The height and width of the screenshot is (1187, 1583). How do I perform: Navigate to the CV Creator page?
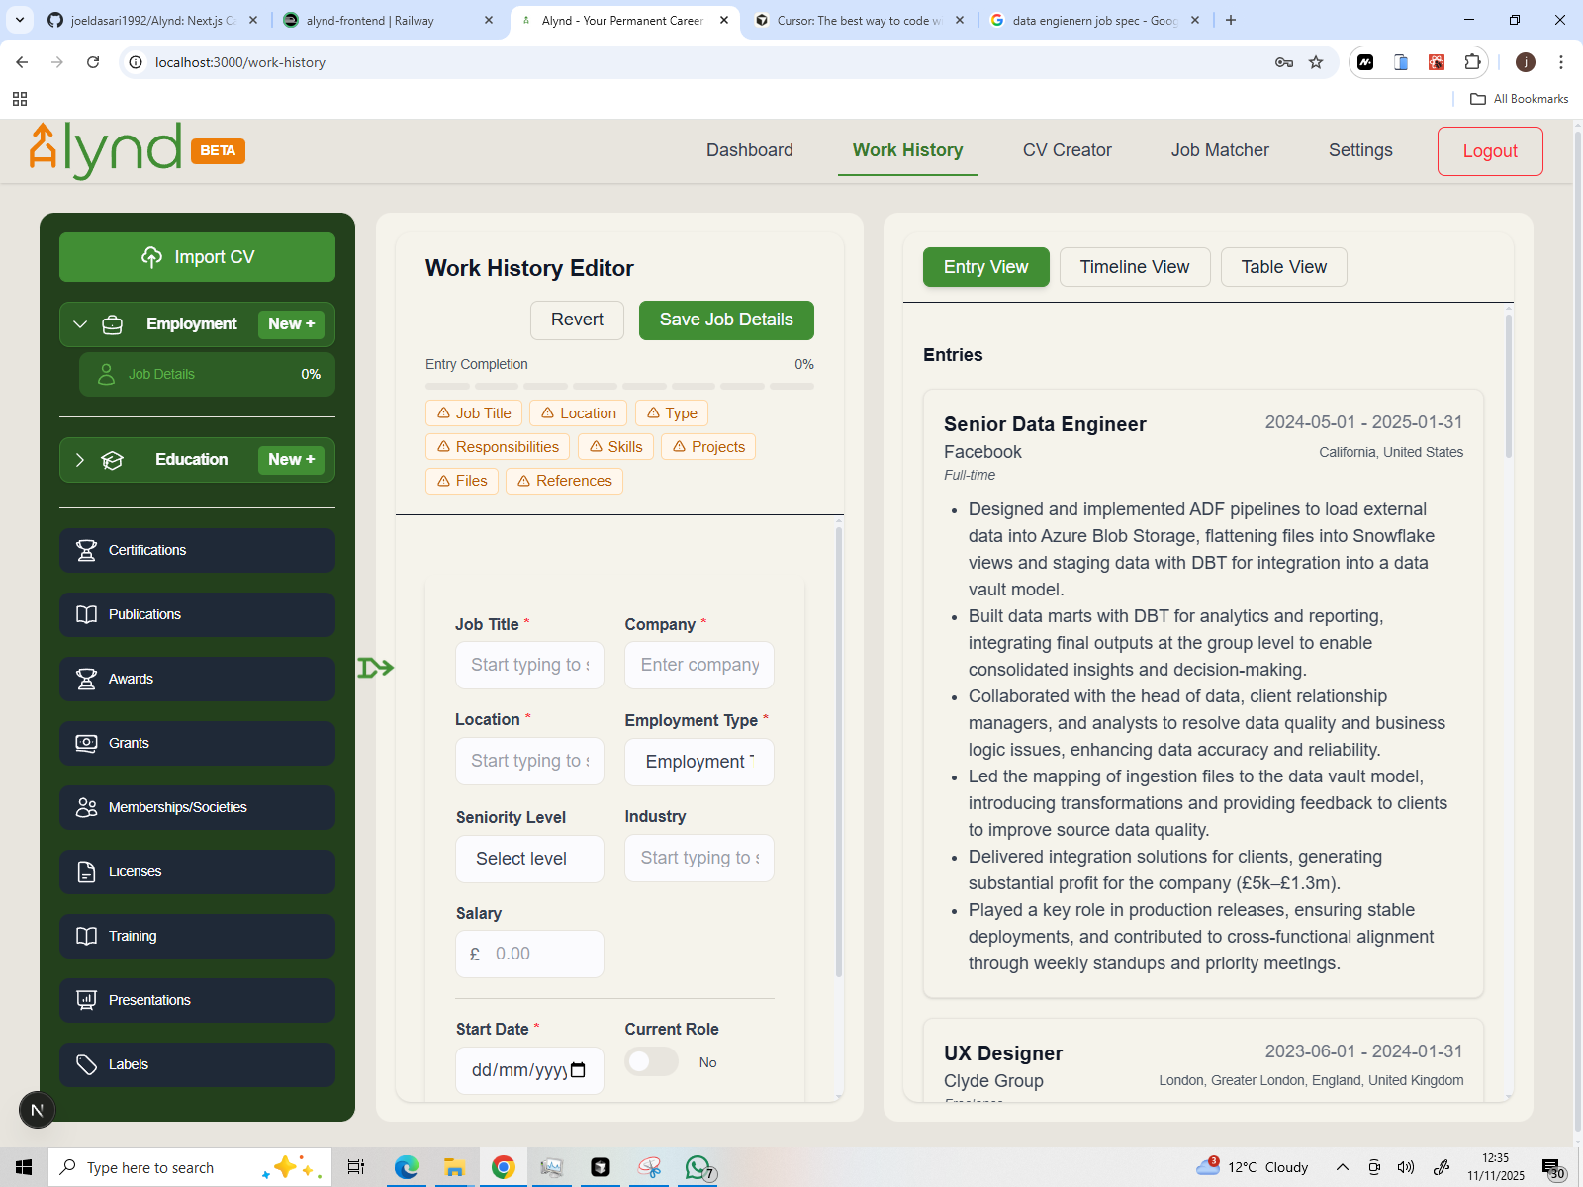1067,150
